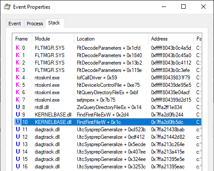Maximize the Event Properties window
This screenshot has width=214, height=171.
[183, 7]
